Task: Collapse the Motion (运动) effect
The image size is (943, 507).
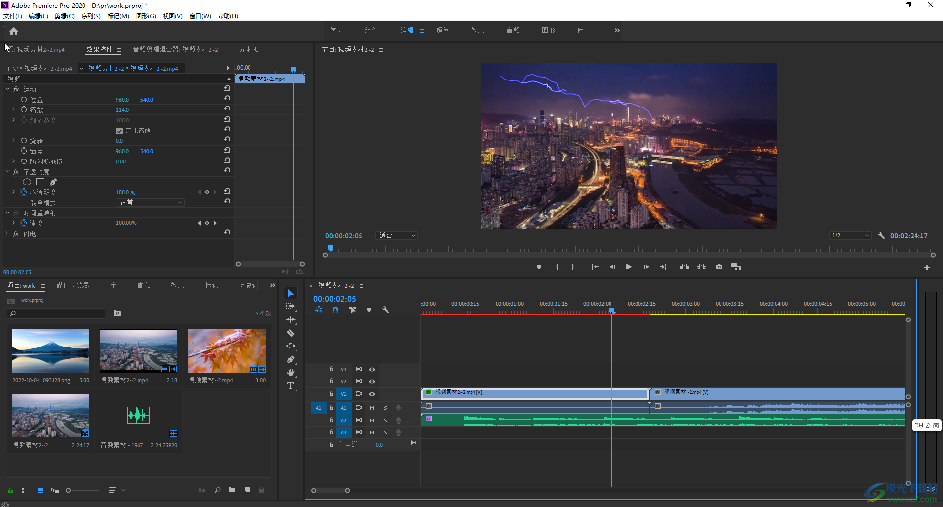Action: pyautogui.click(x=7, y=89)
